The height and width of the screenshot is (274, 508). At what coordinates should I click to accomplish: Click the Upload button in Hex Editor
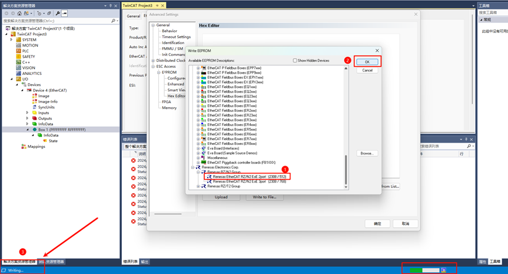click(221, 197)
